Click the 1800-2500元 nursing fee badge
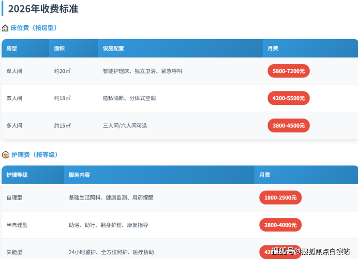This screenshot has height=259, width=358. click(281, 198)
